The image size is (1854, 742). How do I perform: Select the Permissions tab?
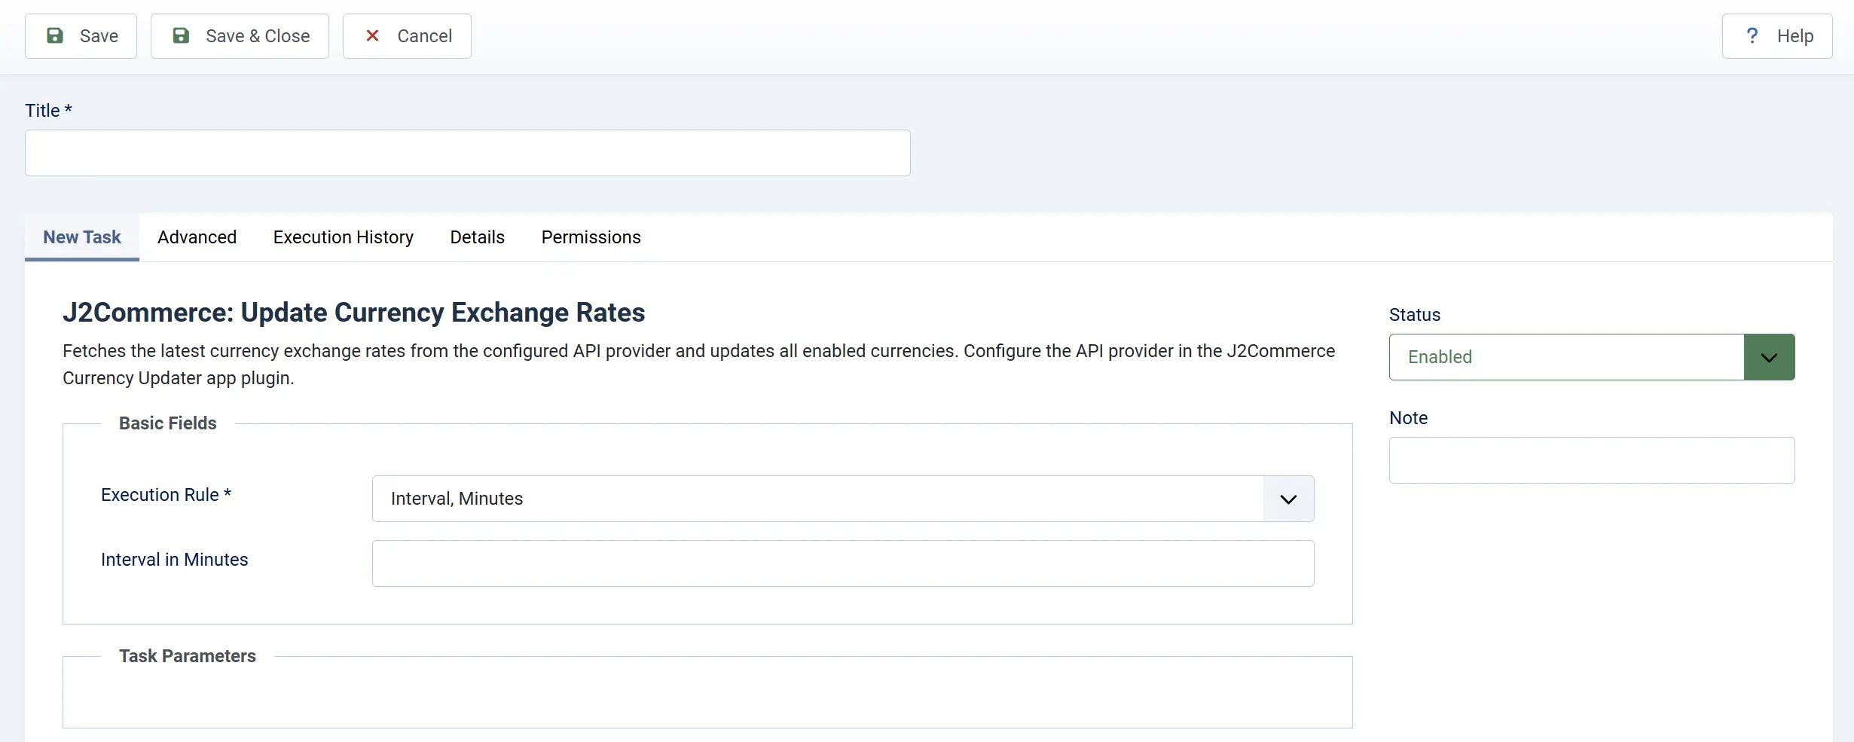(x=591, y=237)
